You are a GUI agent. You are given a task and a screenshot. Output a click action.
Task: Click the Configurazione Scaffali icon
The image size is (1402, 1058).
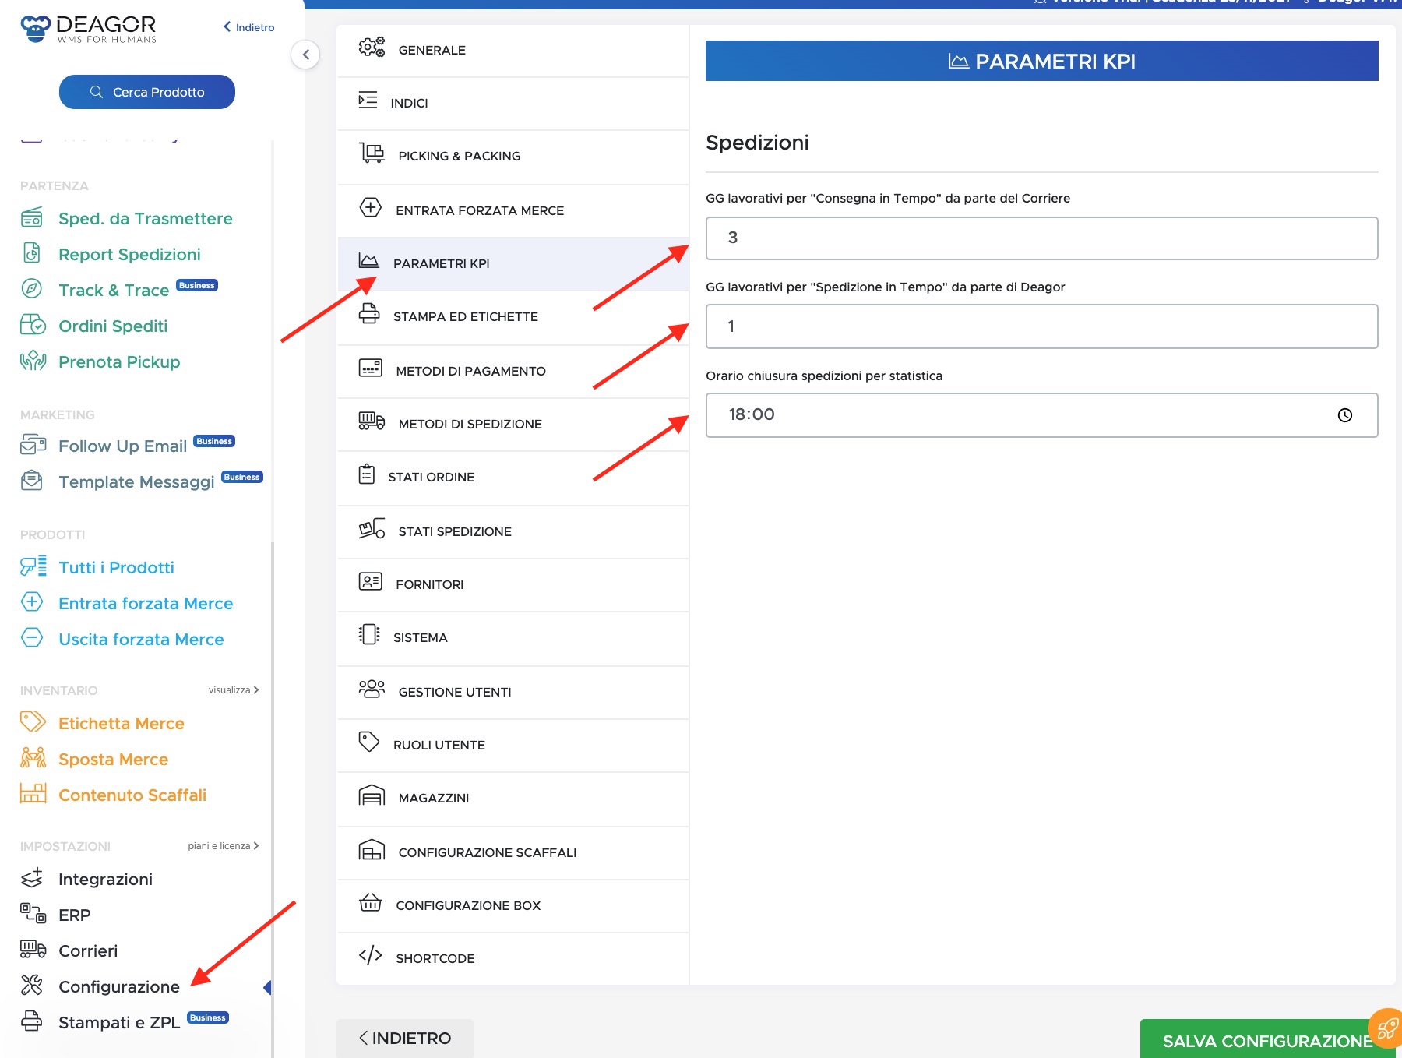(372, 849)
